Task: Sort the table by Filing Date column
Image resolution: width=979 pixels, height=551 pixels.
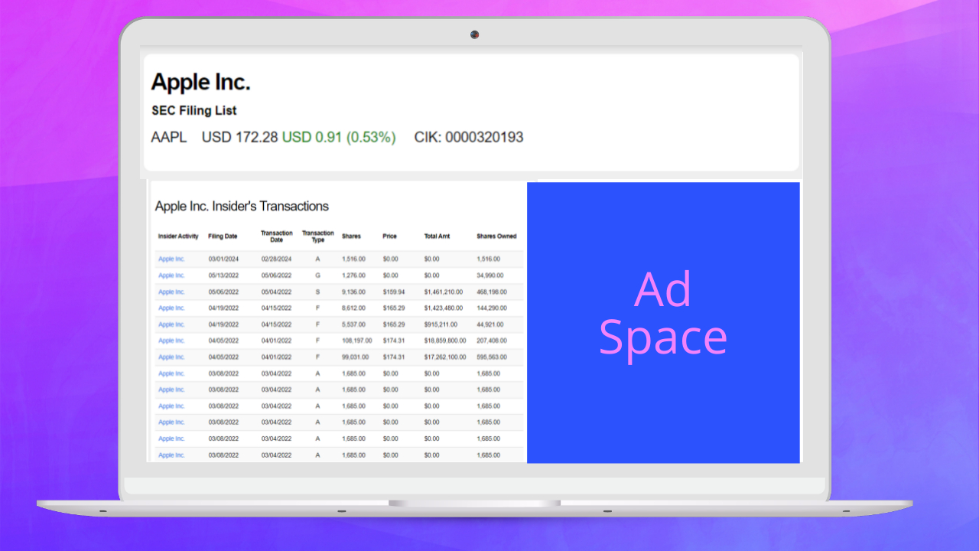Action: [223, 236]
